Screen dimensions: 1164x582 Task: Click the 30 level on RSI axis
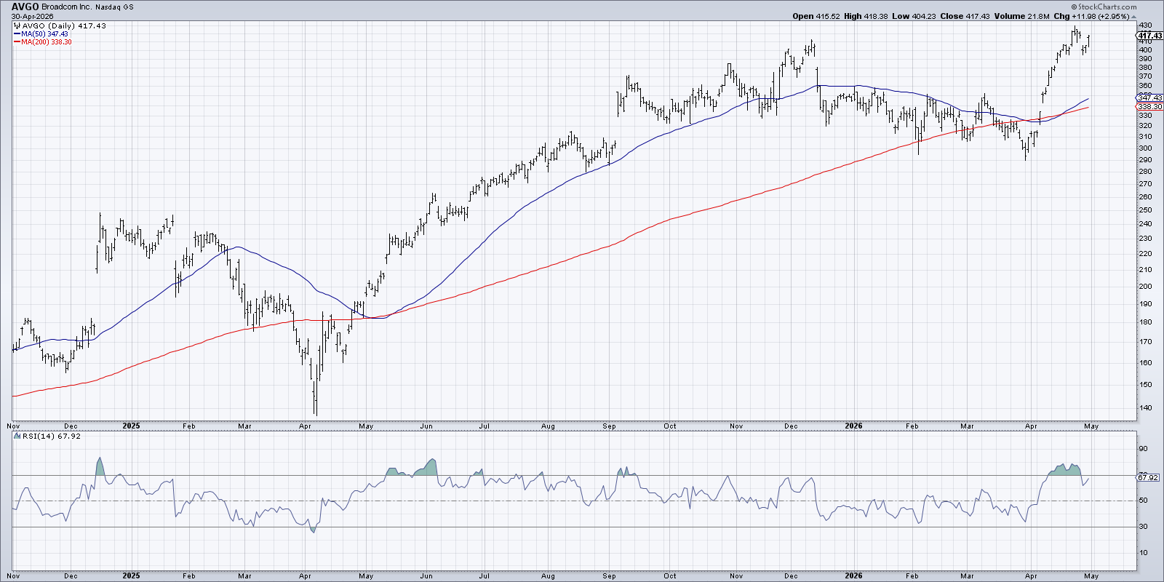1143,527
